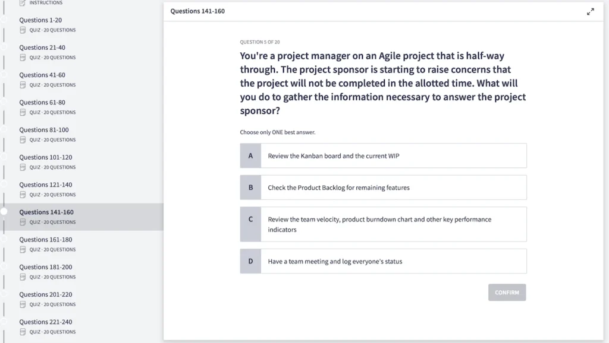Select answer A about the Kanban board
The height and width of the screenshot is (343, 609).
pyautogui.click(x=383, y=155)
